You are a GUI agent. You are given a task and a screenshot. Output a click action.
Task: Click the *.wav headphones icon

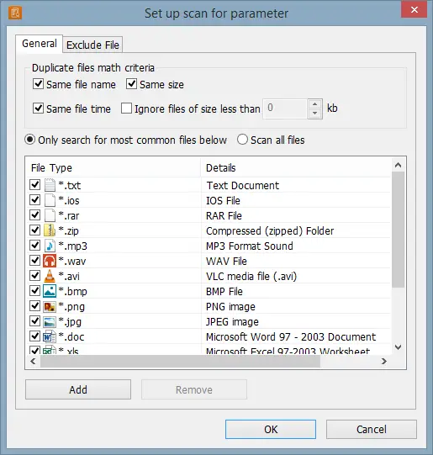[x=50, y=261]
